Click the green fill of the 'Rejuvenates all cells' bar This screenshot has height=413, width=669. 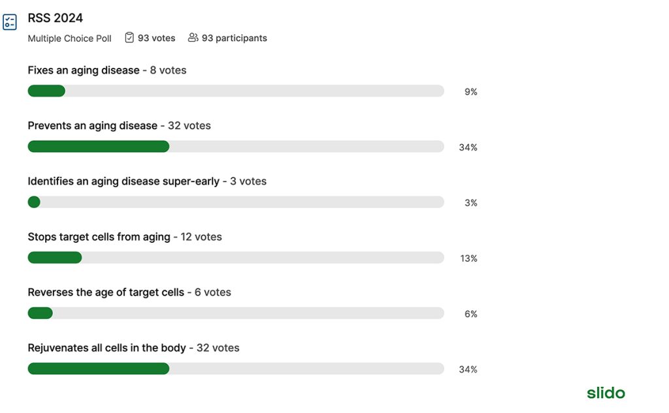(98, 369)
